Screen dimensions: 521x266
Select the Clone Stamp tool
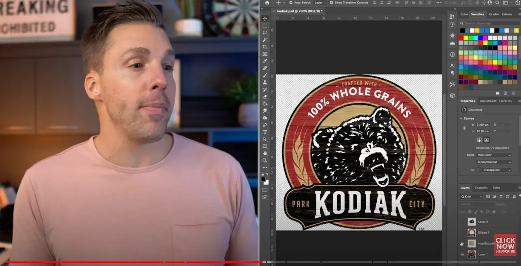tap(265, 82)
